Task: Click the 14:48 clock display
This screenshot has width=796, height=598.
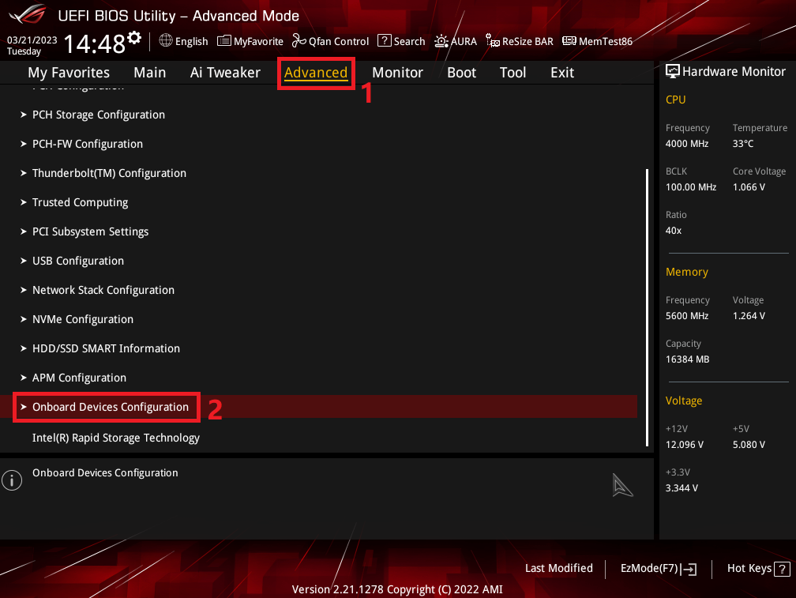Action: pyautogui.click(x=95, y=44)
